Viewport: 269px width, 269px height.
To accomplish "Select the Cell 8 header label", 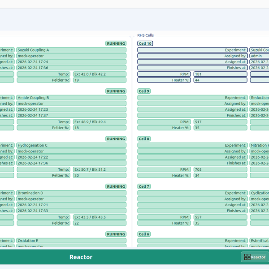I will (144, 139).
